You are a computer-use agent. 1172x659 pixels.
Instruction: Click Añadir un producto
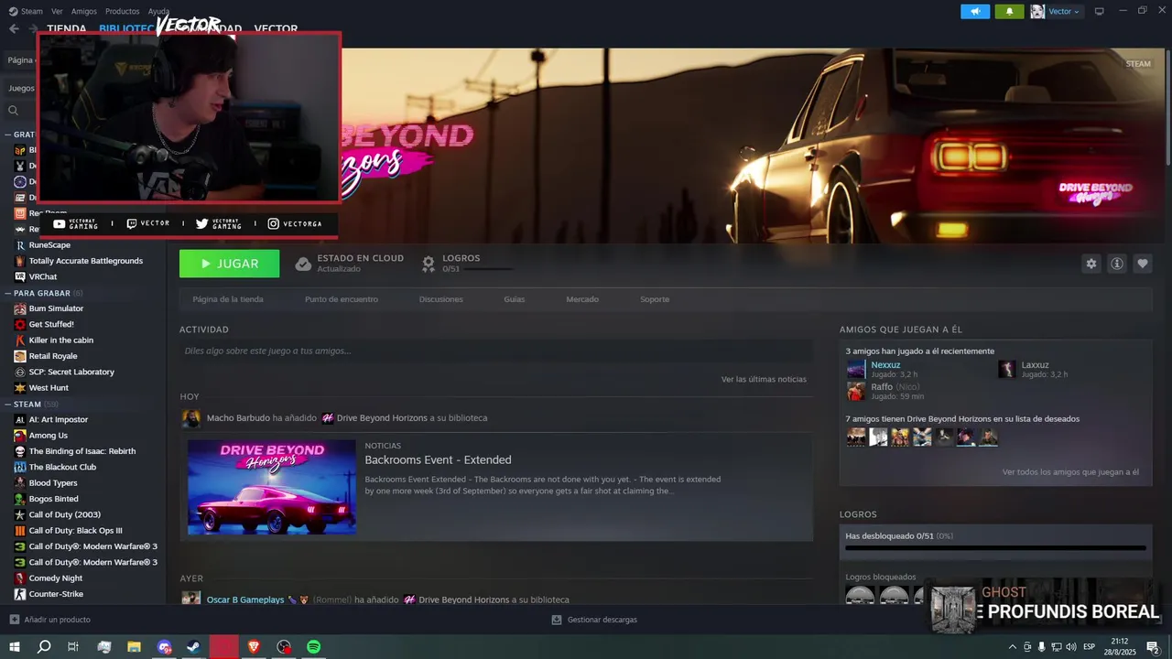[x=57, y=620]
